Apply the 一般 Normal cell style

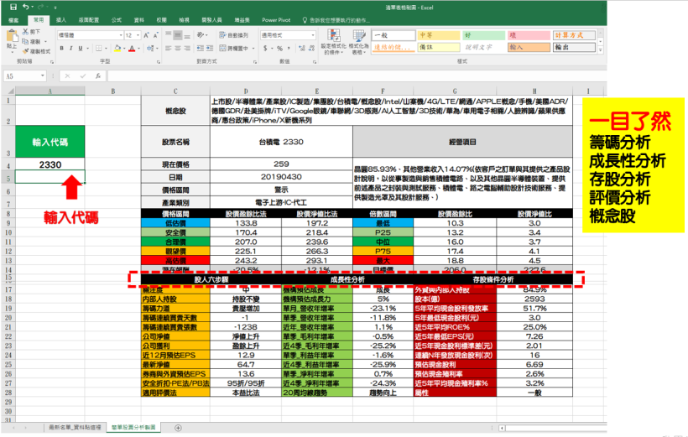click(394, 35)
